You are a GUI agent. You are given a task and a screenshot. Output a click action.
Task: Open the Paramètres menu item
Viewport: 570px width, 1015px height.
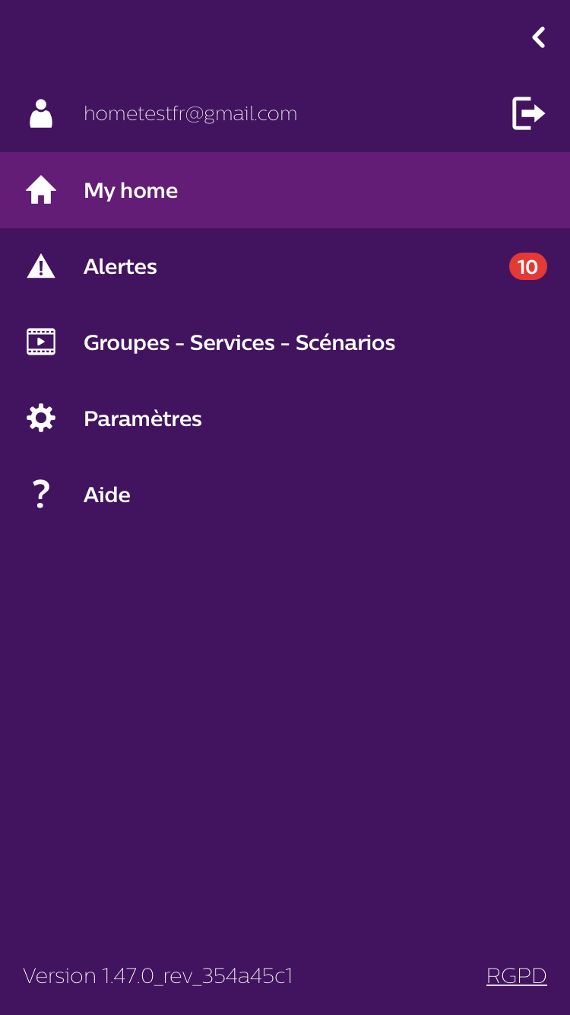tap(285, 418)
